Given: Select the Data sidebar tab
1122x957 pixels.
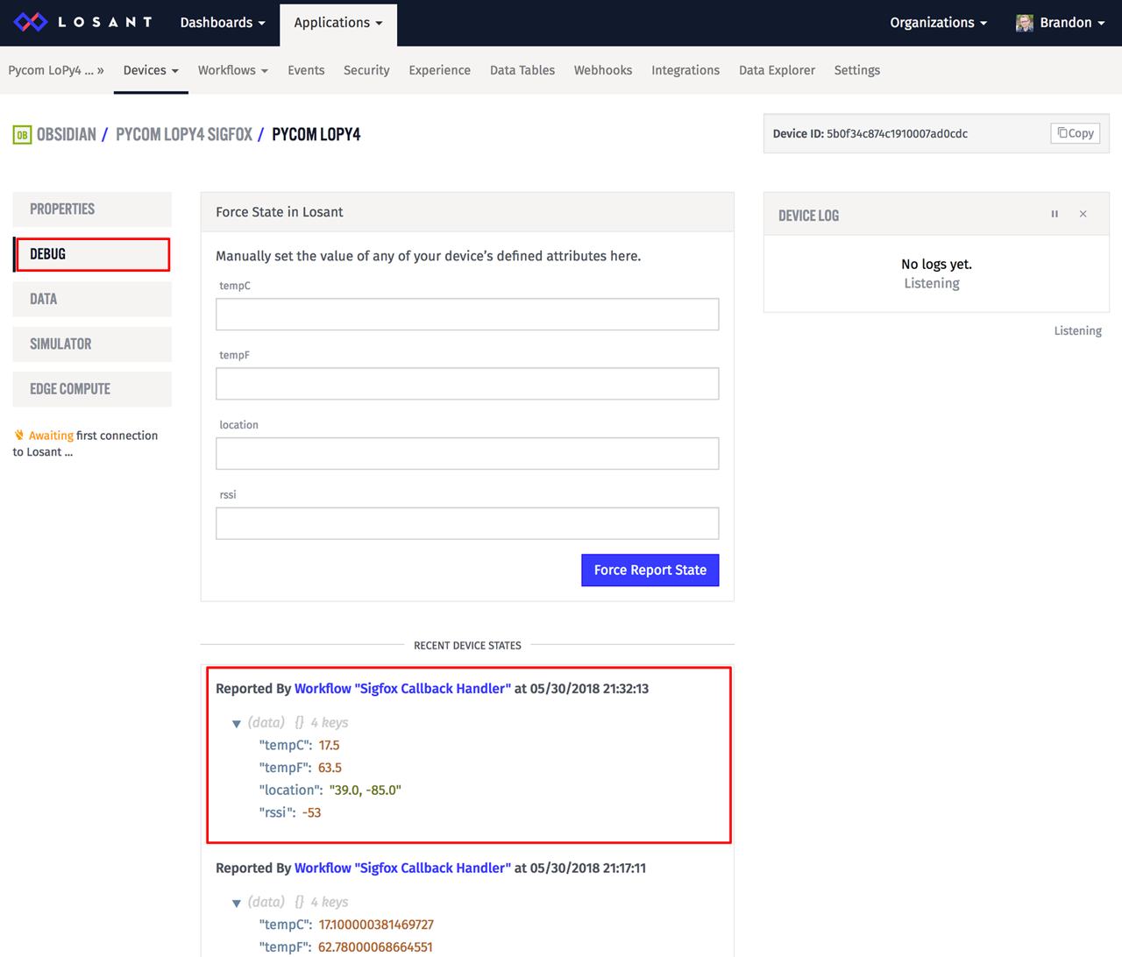Looking at the screenshot, I should coord(92,300).
